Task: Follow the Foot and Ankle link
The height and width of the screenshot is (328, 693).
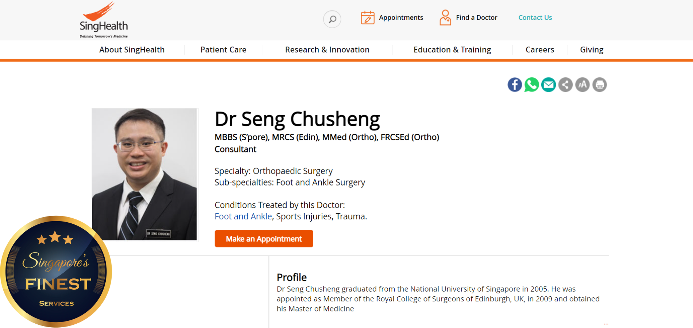Action: (243, 216)
